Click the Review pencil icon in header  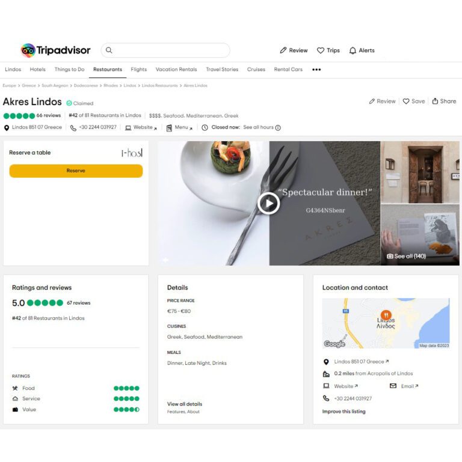[283, 50]
